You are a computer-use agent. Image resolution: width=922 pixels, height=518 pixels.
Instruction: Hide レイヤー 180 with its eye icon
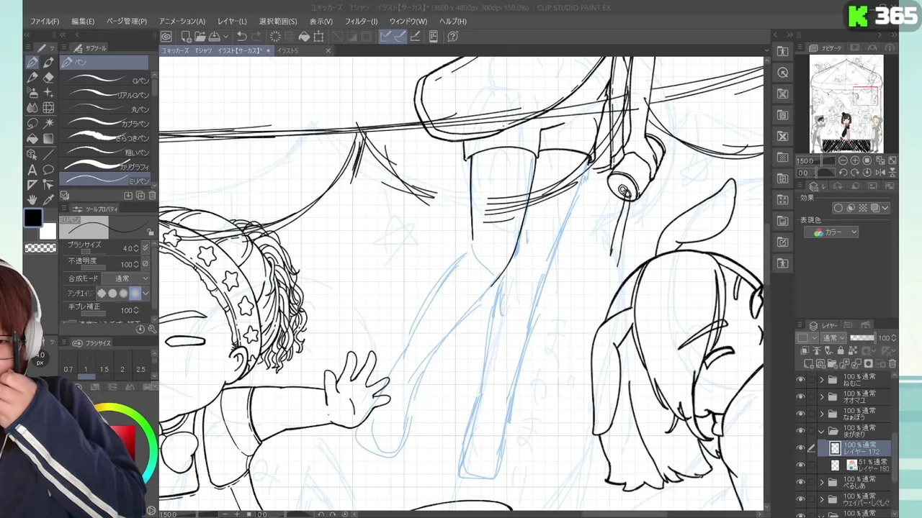tap(800, 465)
